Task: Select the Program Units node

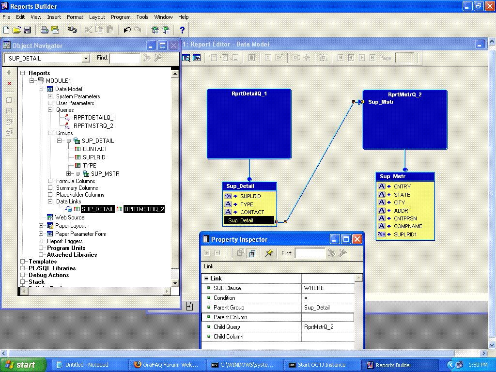Action: coord(66,248)
